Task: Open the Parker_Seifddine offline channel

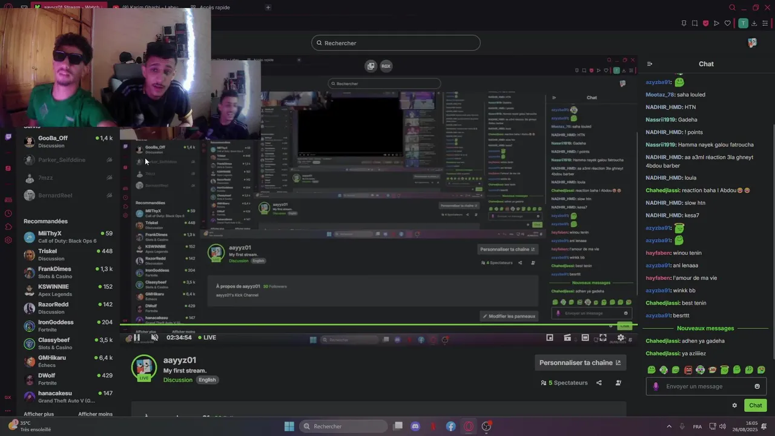Action: click(68, 160)
